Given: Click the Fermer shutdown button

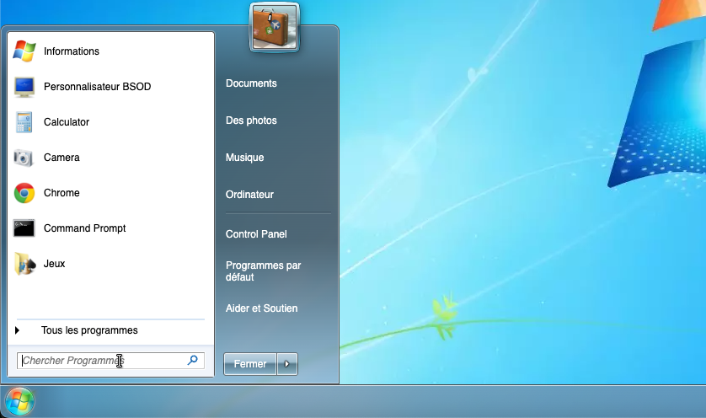Looking at the screenshot, I should click(x=250, y=364).
